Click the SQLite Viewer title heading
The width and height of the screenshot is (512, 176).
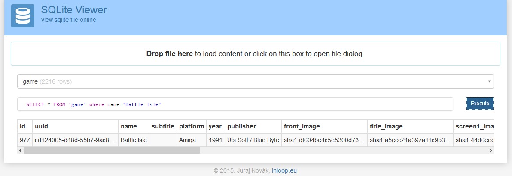(x=74, y=10)
